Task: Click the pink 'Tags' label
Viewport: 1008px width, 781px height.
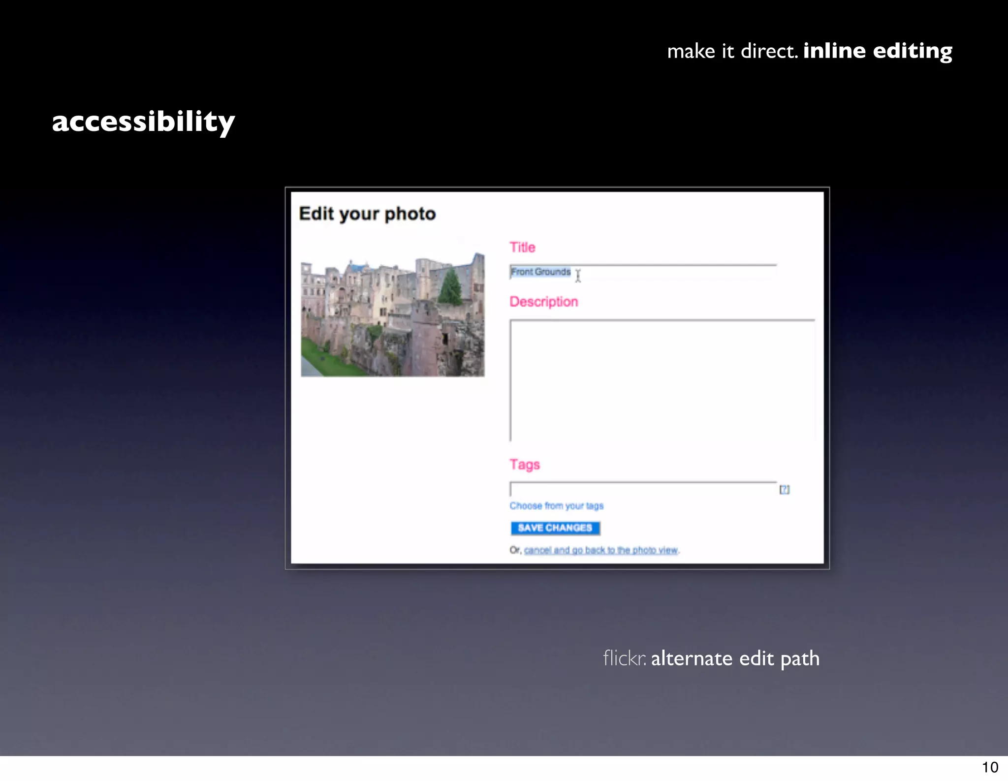Action: point(525,465)
